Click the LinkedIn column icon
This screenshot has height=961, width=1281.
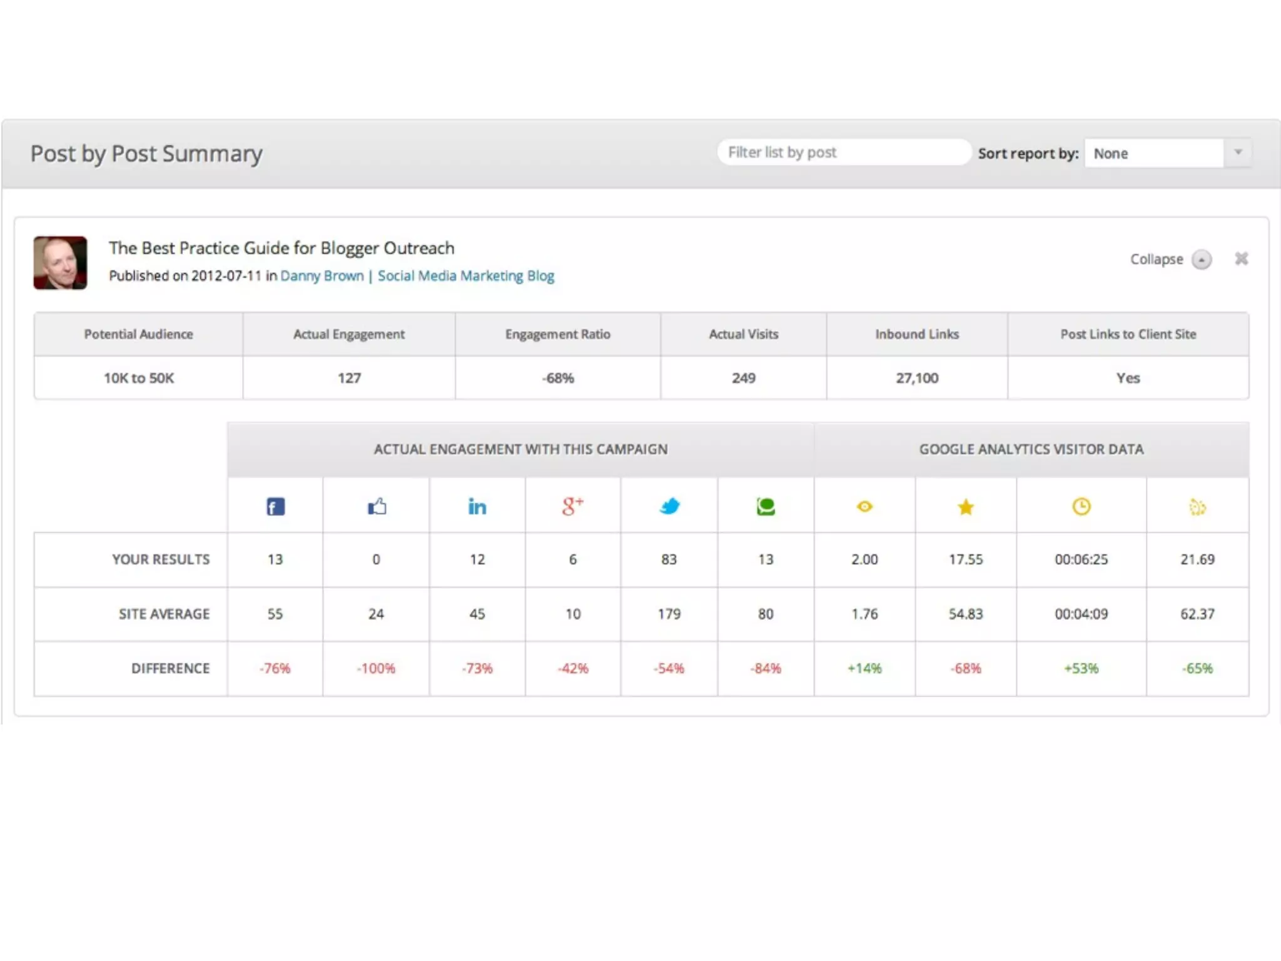click(x=477, y=506)
